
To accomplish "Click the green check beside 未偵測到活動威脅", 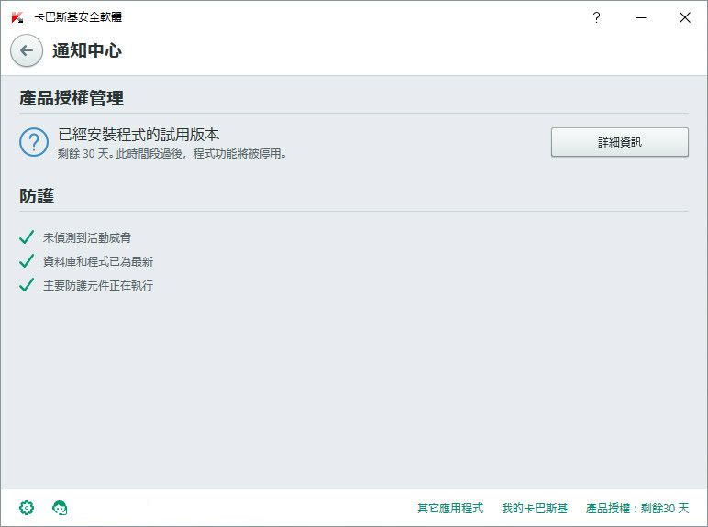I will click(27, 236).
